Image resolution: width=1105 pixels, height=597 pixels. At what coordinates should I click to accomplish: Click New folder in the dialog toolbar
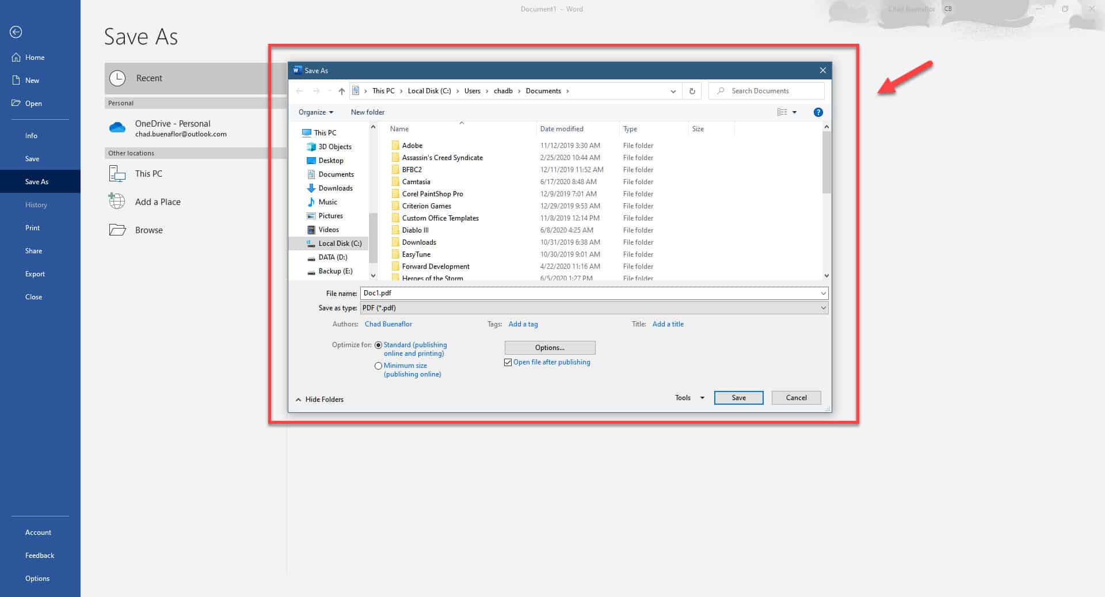(x=368, y=112)
